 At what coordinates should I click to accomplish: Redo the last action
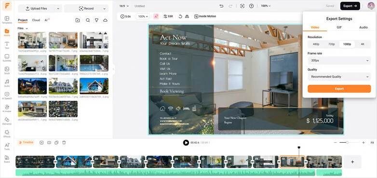click(231, 6)
